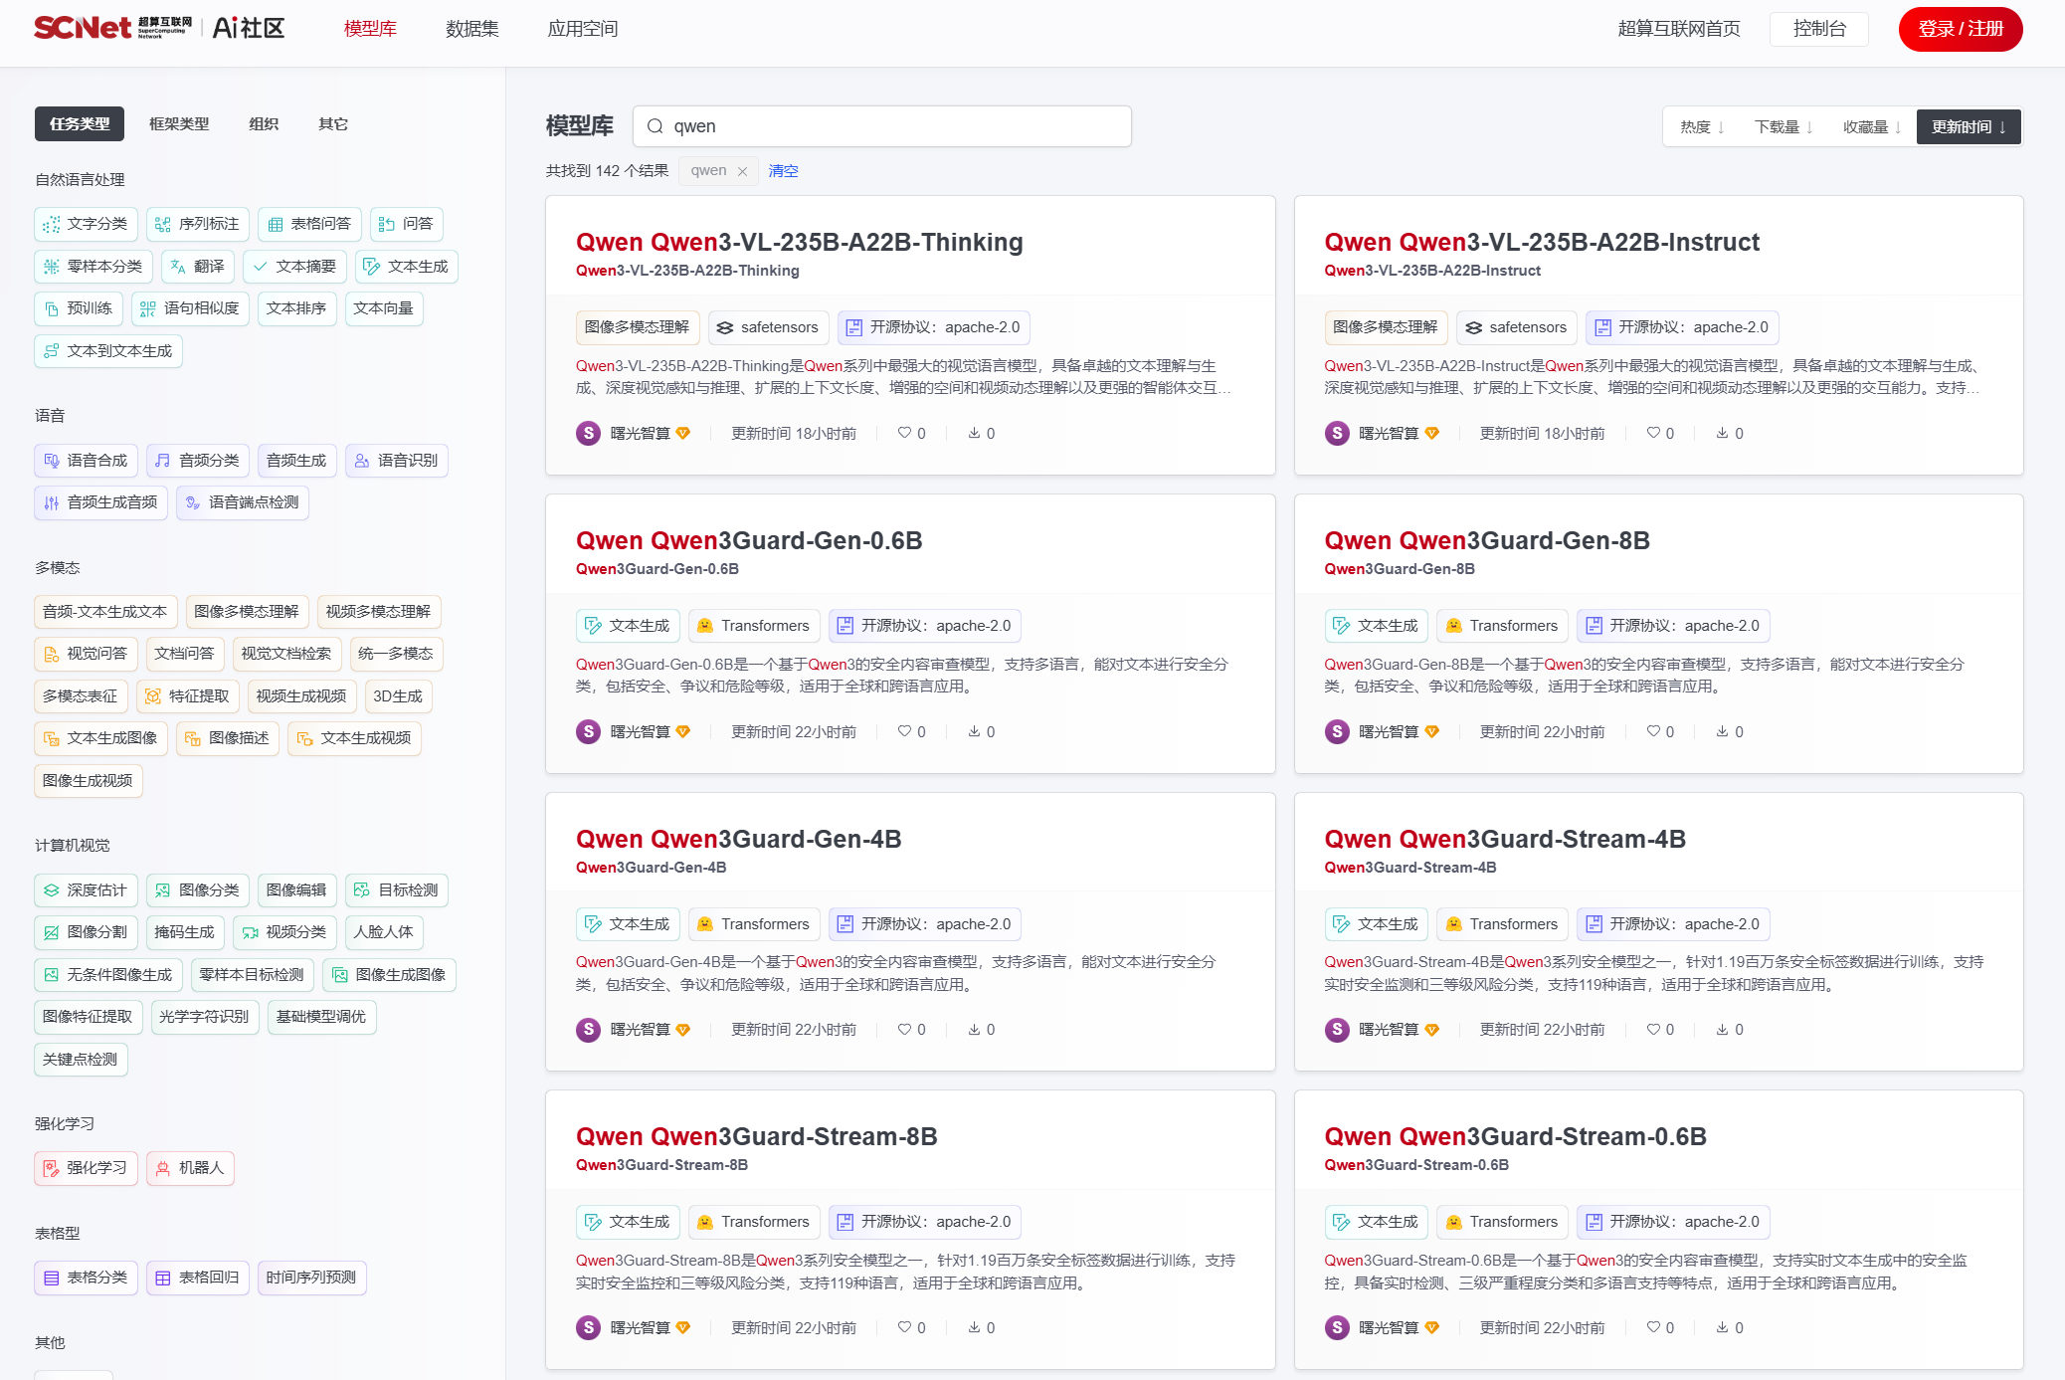
Task: Open the 控制台 button
Action: 1819,29
